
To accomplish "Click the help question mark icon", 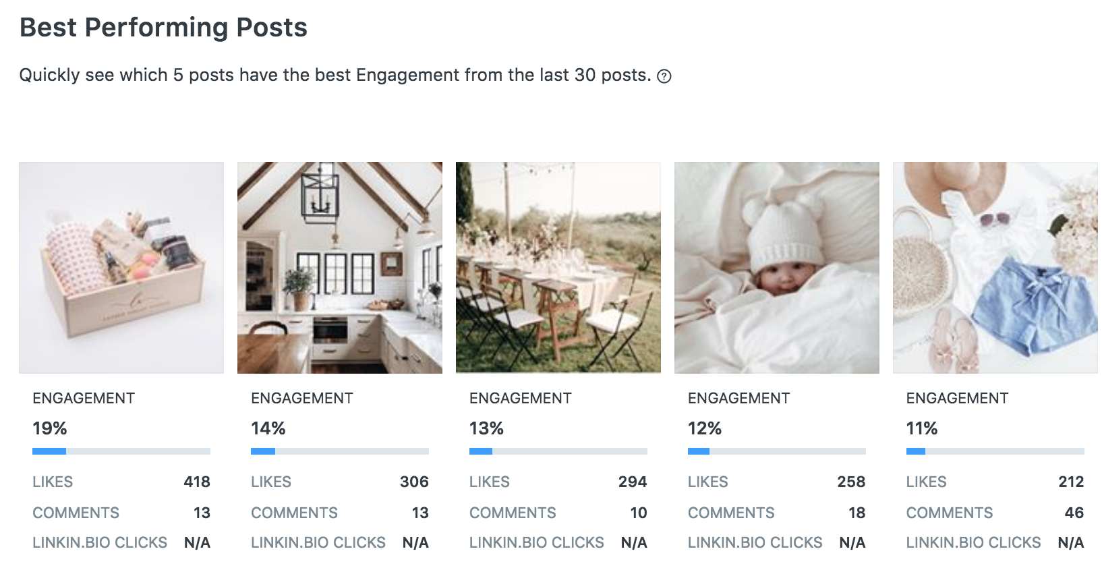I will [x=664, y=76].
